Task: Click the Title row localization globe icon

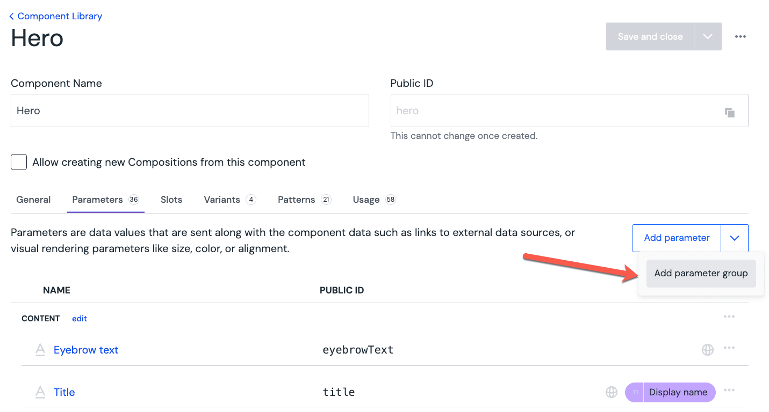Action: click(612, 392)
